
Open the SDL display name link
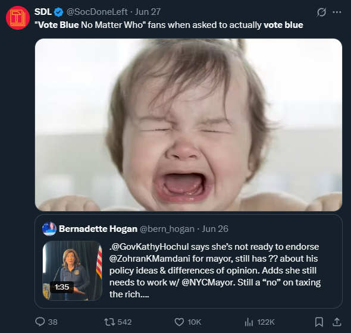coord(43,12)
